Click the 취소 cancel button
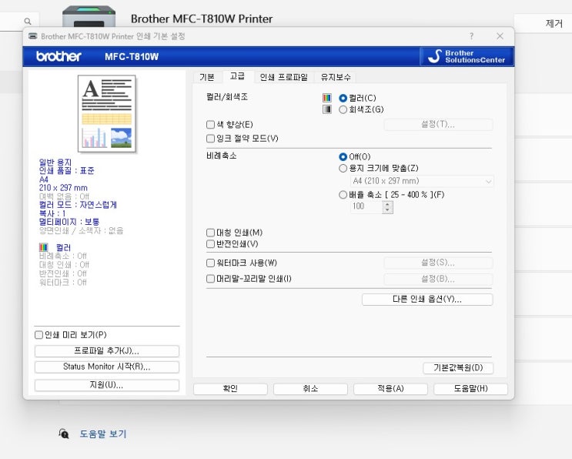 pos(310,389)
